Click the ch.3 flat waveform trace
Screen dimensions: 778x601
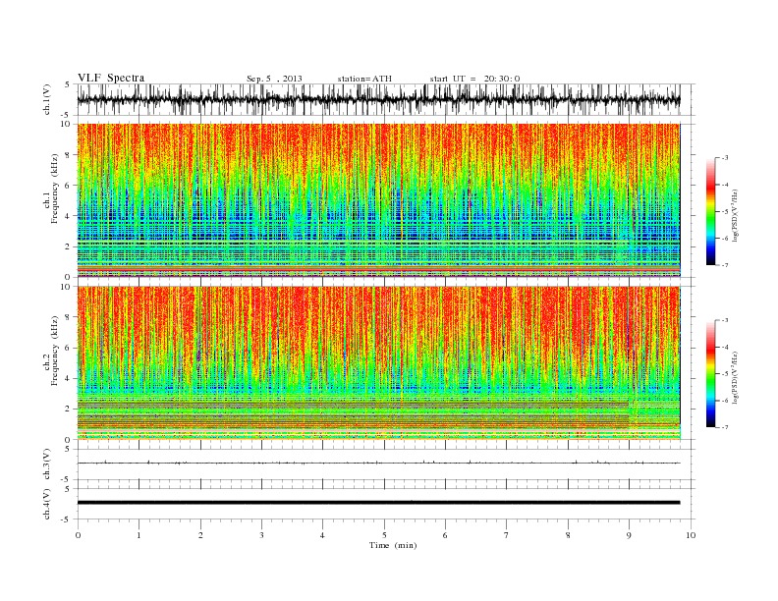(x=378, y=463)
